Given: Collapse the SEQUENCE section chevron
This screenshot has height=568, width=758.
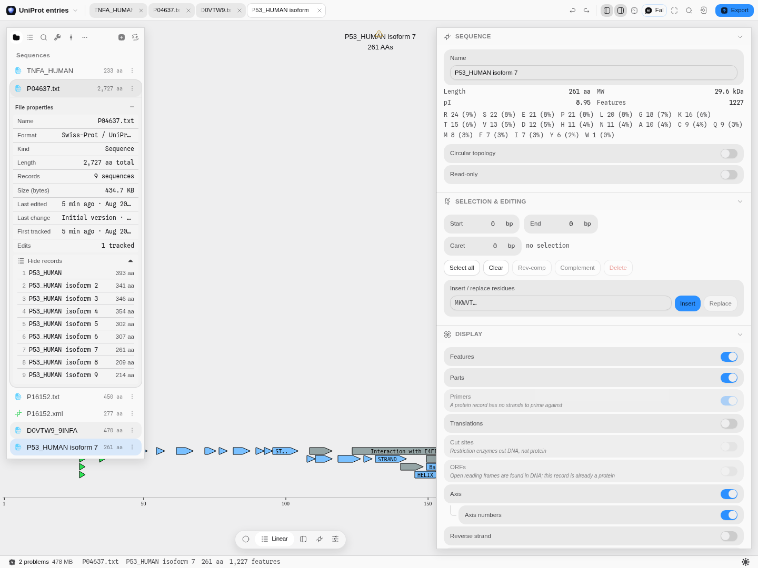Looking at the screenshot, I should pyautogui.click(x=740, y=37).
